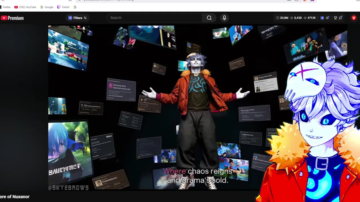Open the Twitter bookmark
Viewport: 360px width, 202px height.
click(6, 7)
